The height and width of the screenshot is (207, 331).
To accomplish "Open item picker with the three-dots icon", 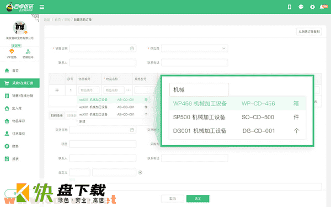I will (129, 90).
